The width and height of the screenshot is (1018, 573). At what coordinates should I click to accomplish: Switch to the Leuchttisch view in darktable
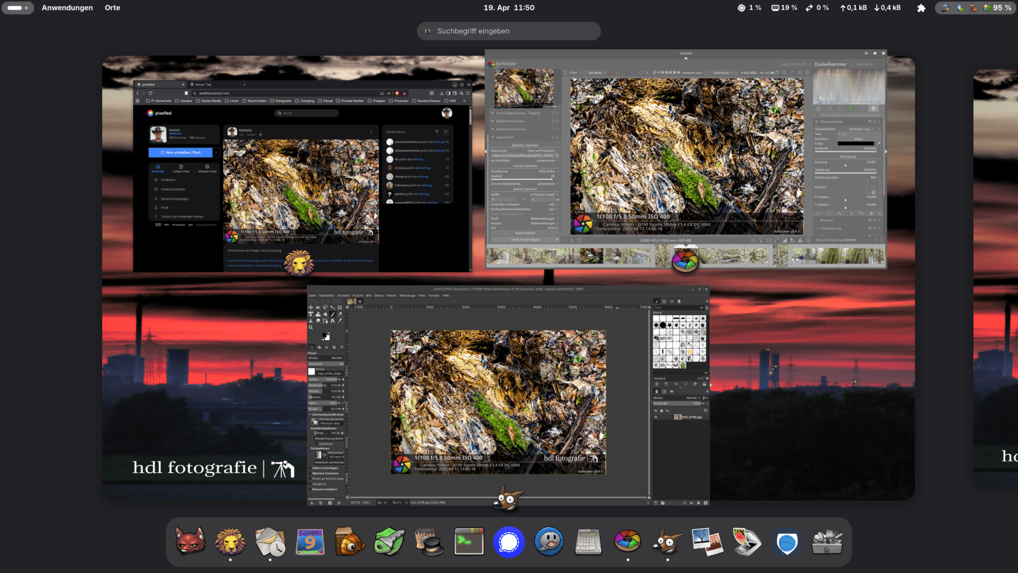tap(793, 64)
